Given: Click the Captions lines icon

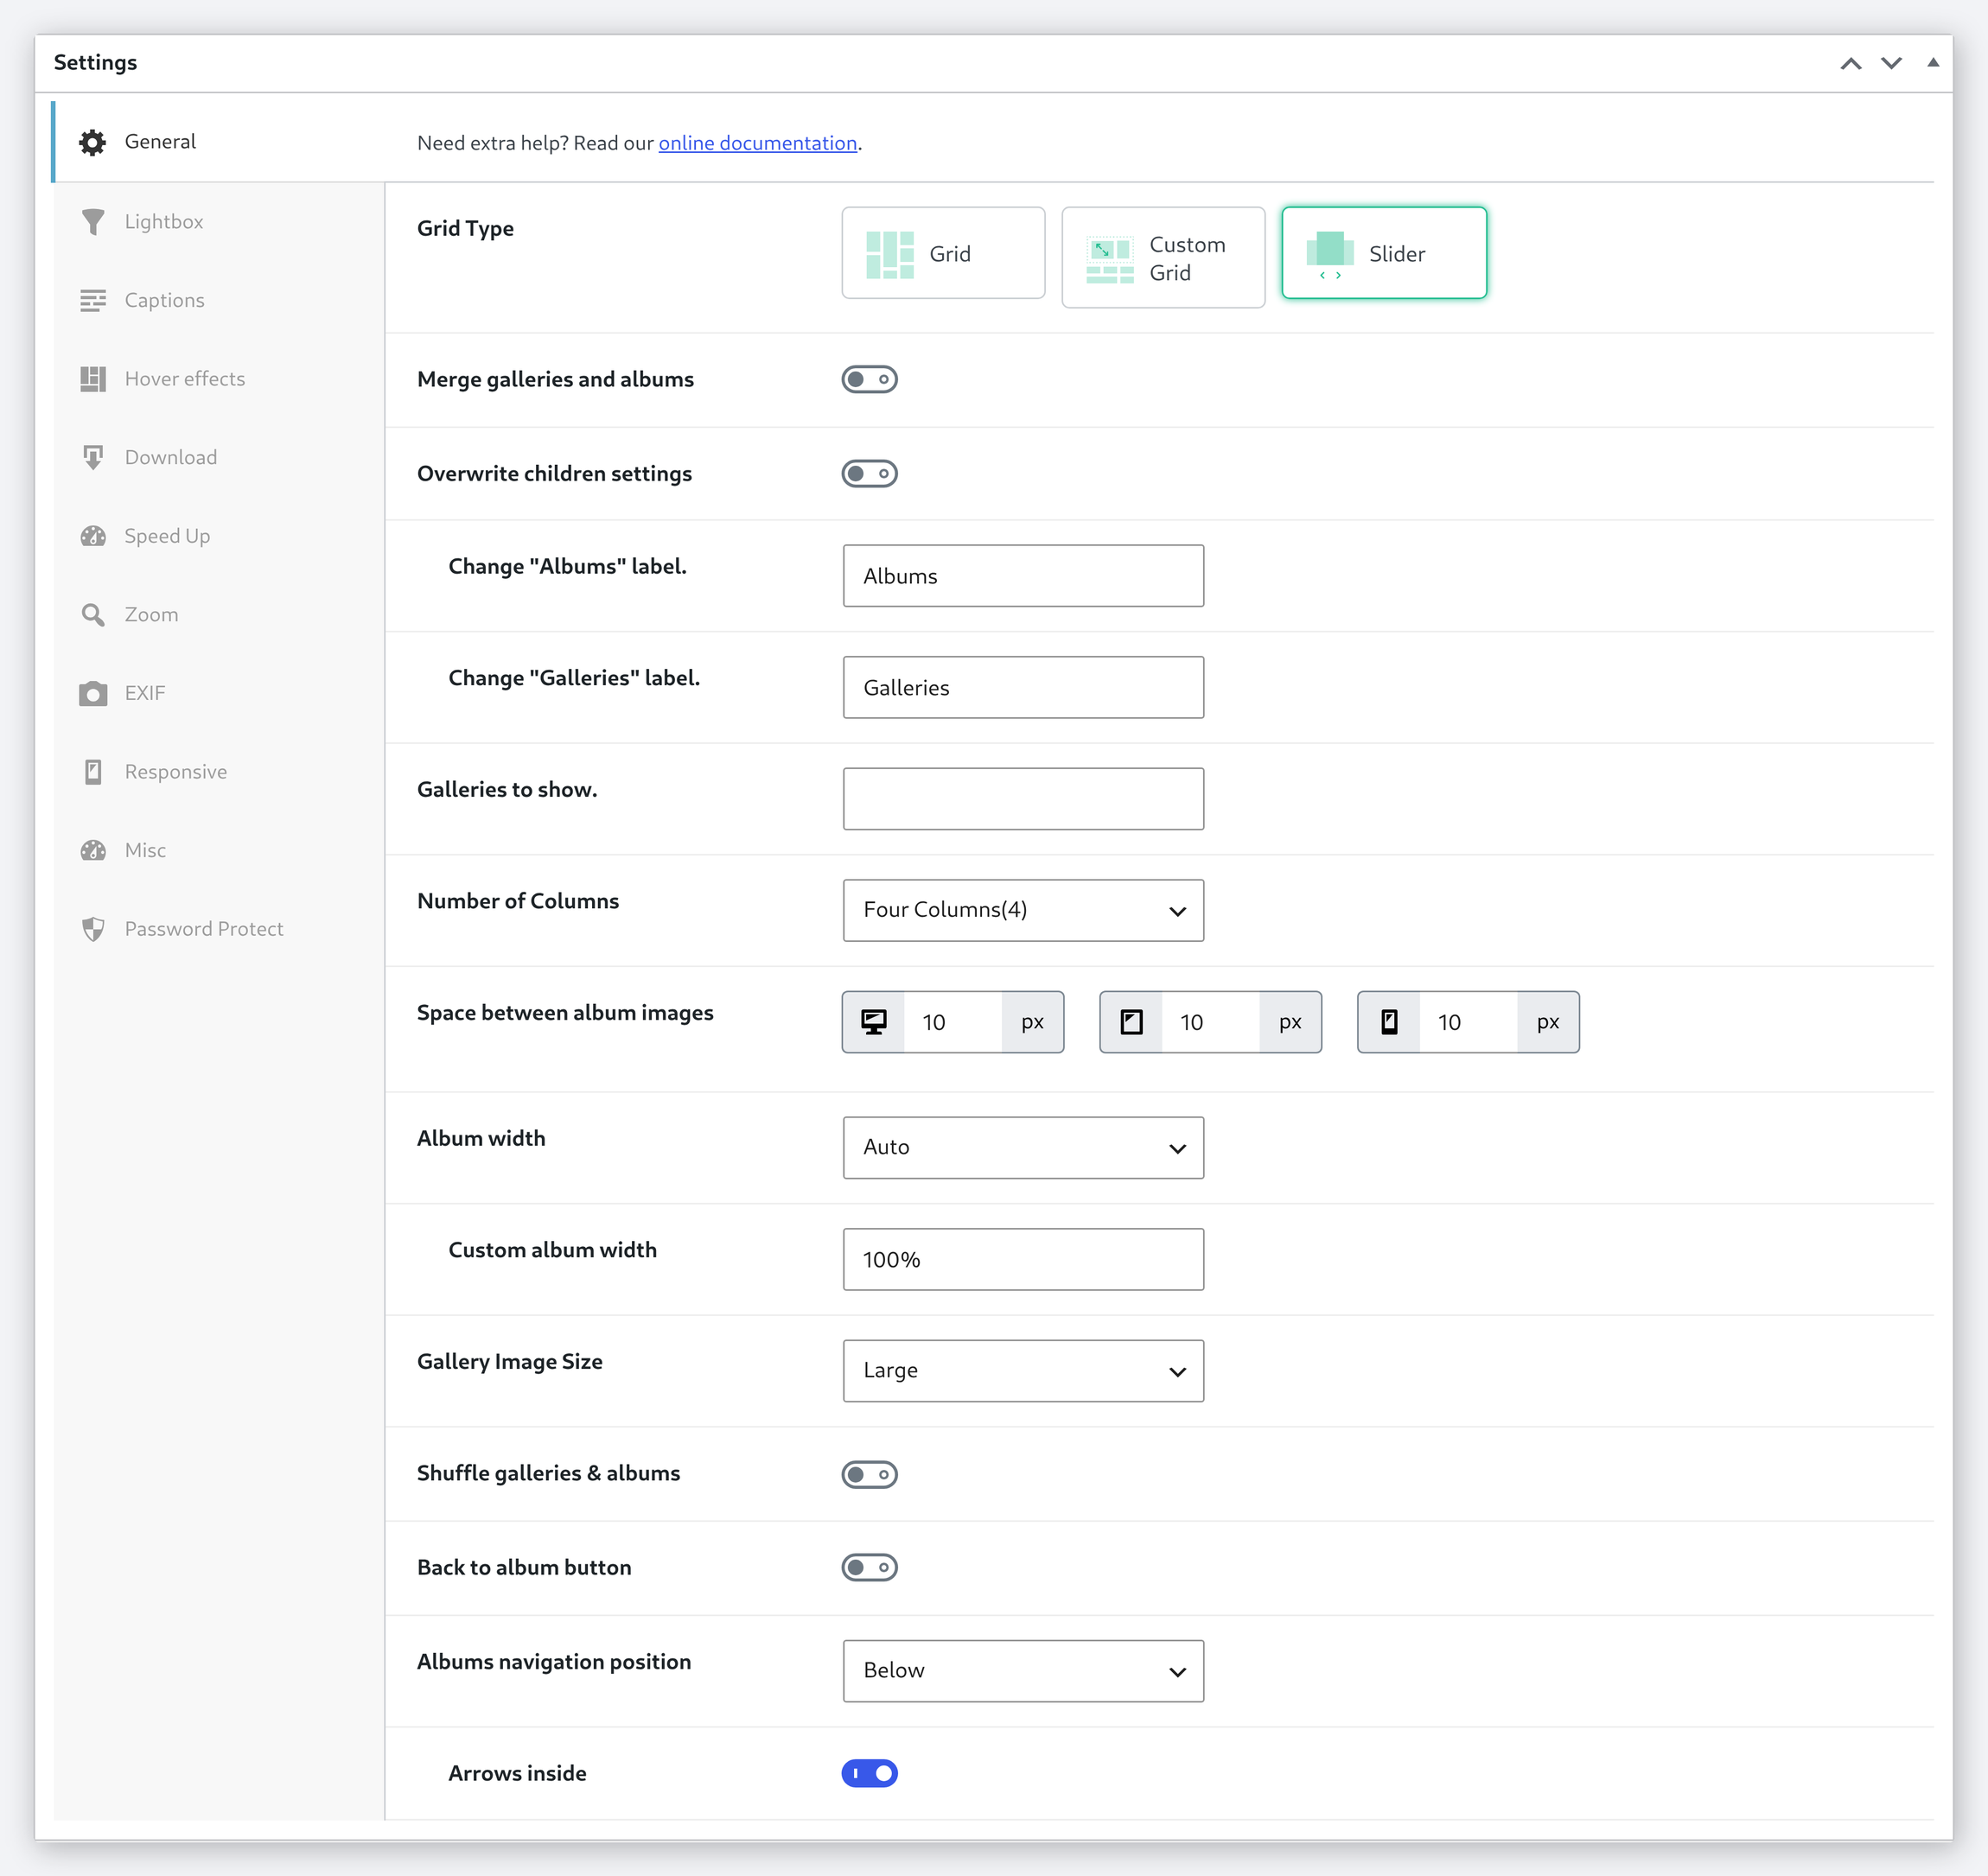Looking at the screenshot, I should (x=93, y=300).
